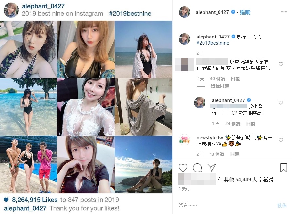Like the newstyle.tw comment

tap(281, 140)
